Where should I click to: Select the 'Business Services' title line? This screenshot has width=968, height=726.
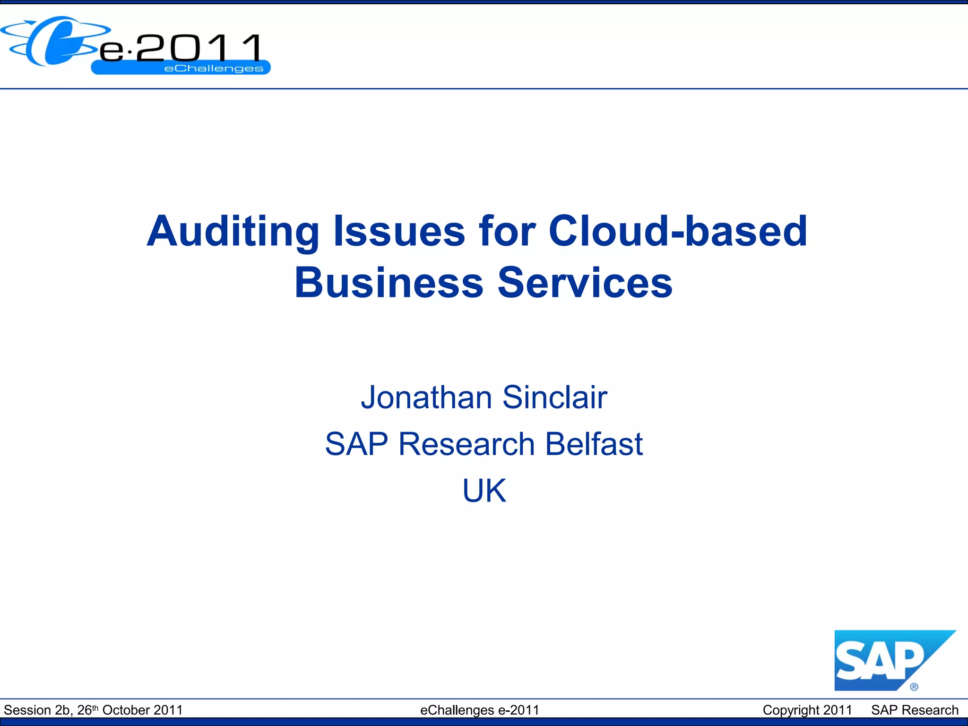tap(483, 283)
